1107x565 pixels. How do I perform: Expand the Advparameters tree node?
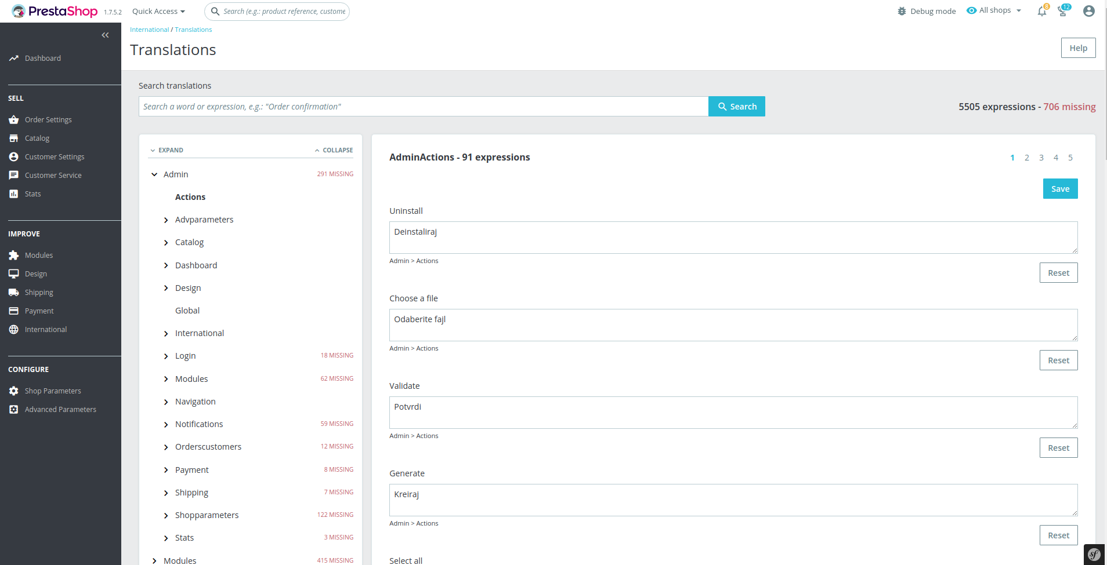click(166, 220)
